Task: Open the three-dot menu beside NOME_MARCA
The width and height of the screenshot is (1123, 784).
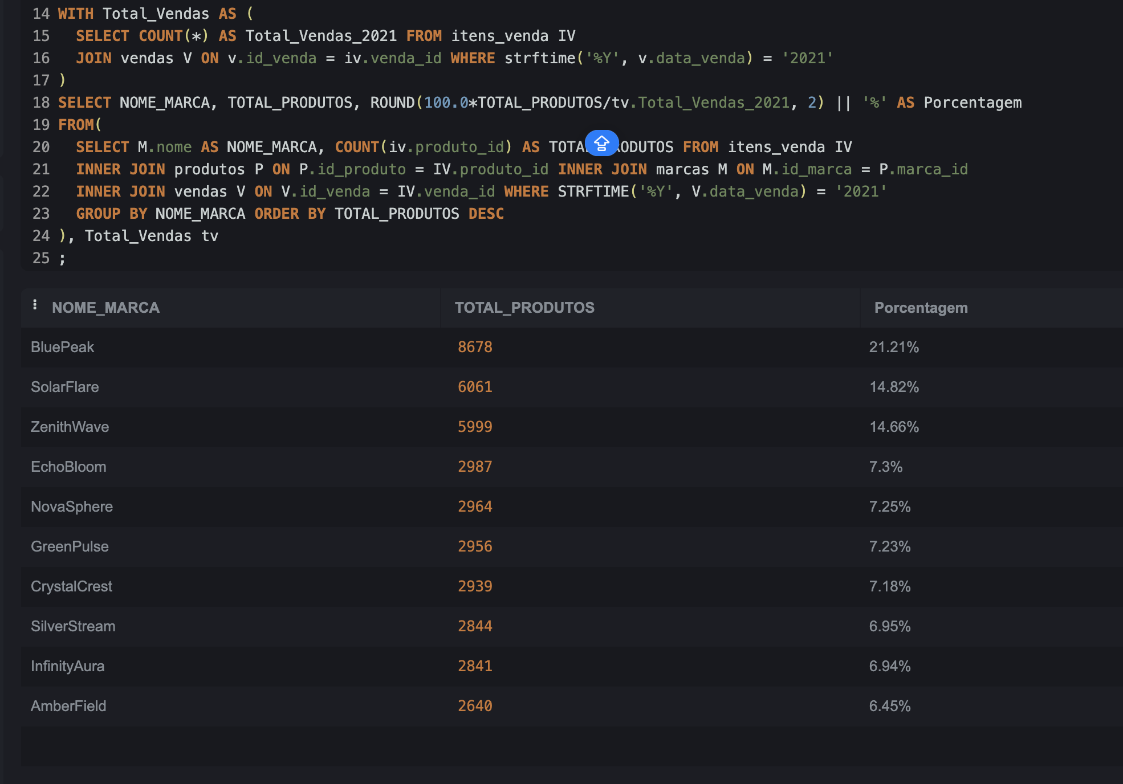Action: pyautogui.click(x=35, y=305)
